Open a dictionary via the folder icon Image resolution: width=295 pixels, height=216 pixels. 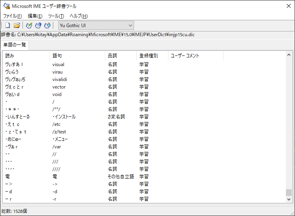coord(17,25)
